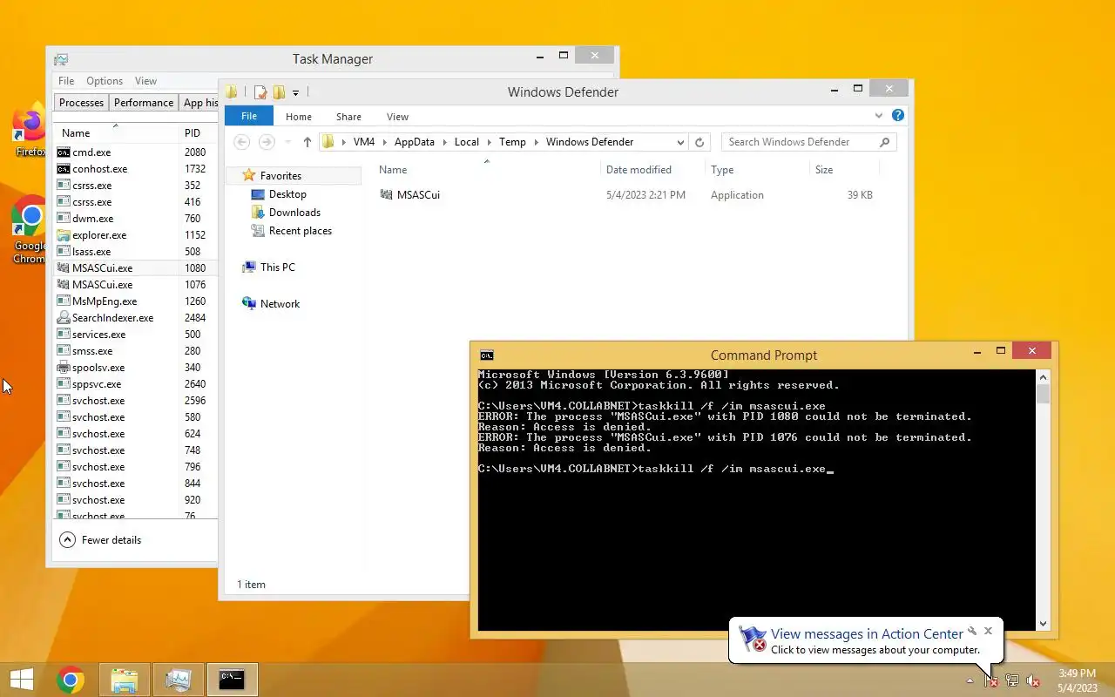The height and width of the screenshot is (697, 1115).
Task: Open Task Manager Options menu
Action: 105,81
